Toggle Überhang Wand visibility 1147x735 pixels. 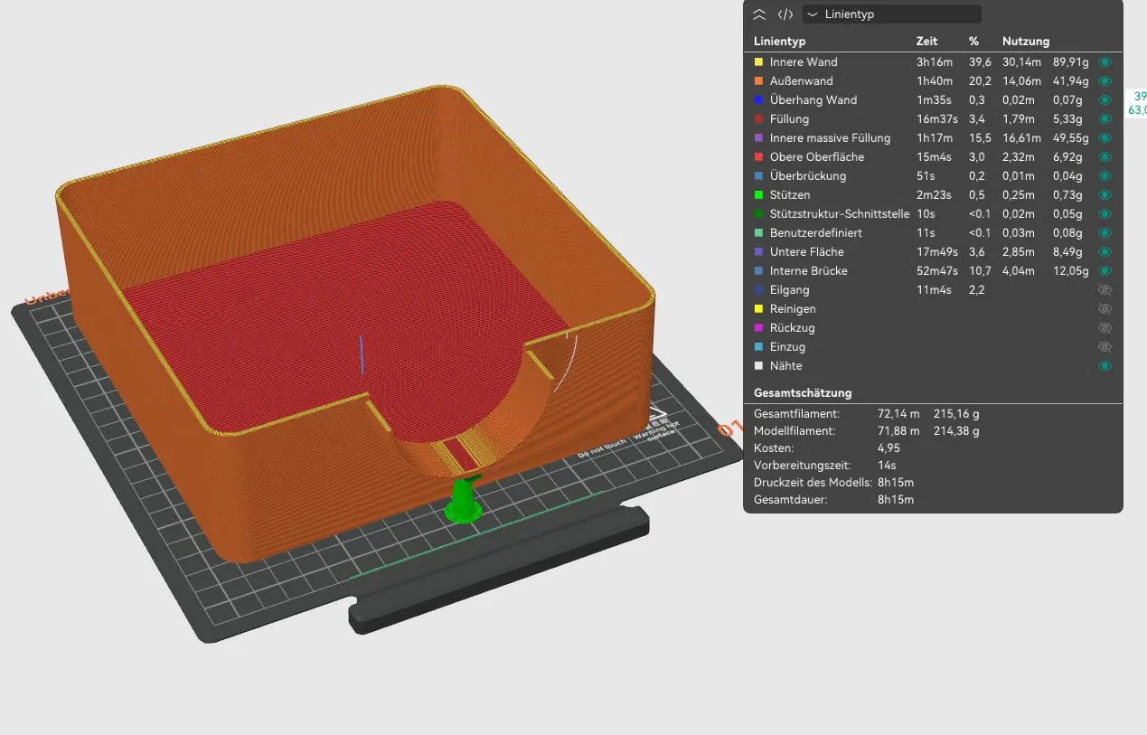(1105, 100)
